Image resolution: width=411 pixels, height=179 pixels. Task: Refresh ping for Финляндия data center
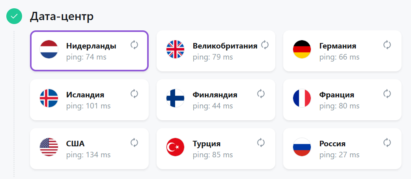click(261, 93)
